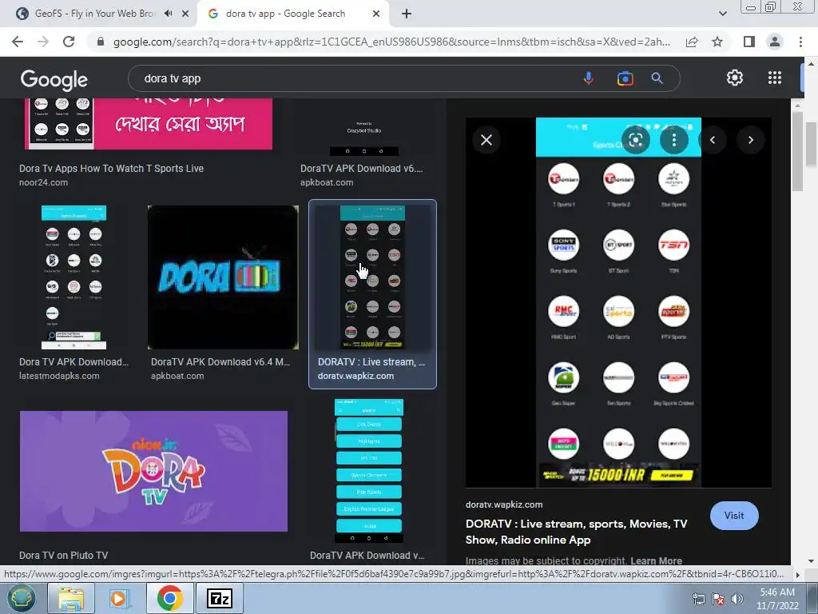The width and height of the screenshot is (818, 614).
Task: Open the Windows Start menu
Action: click(20, 598)
